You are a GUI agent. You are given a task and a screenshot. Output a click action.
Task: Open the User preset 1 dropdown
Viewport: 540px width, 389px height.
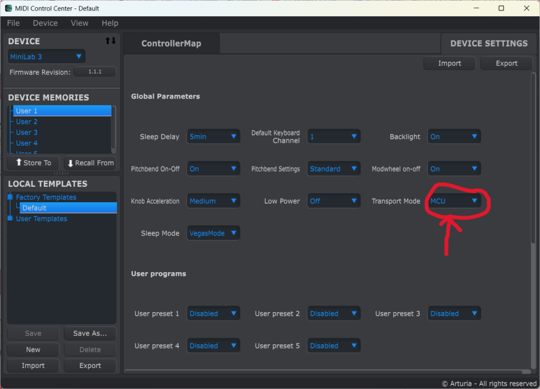[213, 313]
